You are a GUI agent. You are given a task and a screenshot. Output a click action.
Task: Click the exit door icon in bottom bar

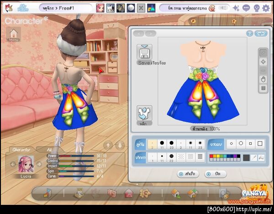click(47, 193)
